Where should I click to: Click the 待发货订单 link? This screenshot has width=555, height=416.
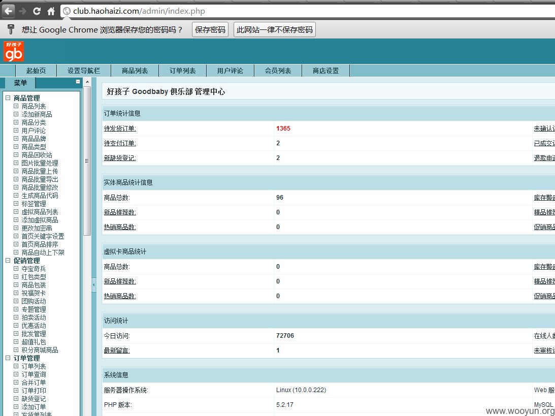tap(120, 129)
